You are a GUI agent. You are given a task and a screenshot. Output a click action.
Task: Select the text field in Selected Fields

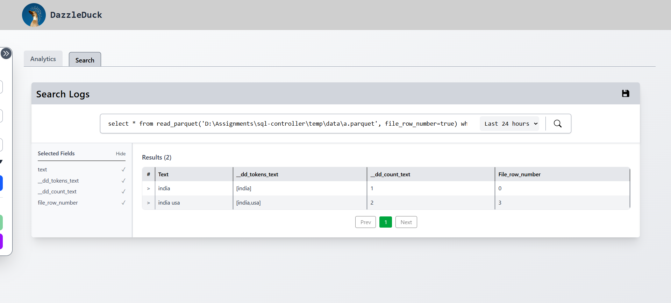point(42,170)
